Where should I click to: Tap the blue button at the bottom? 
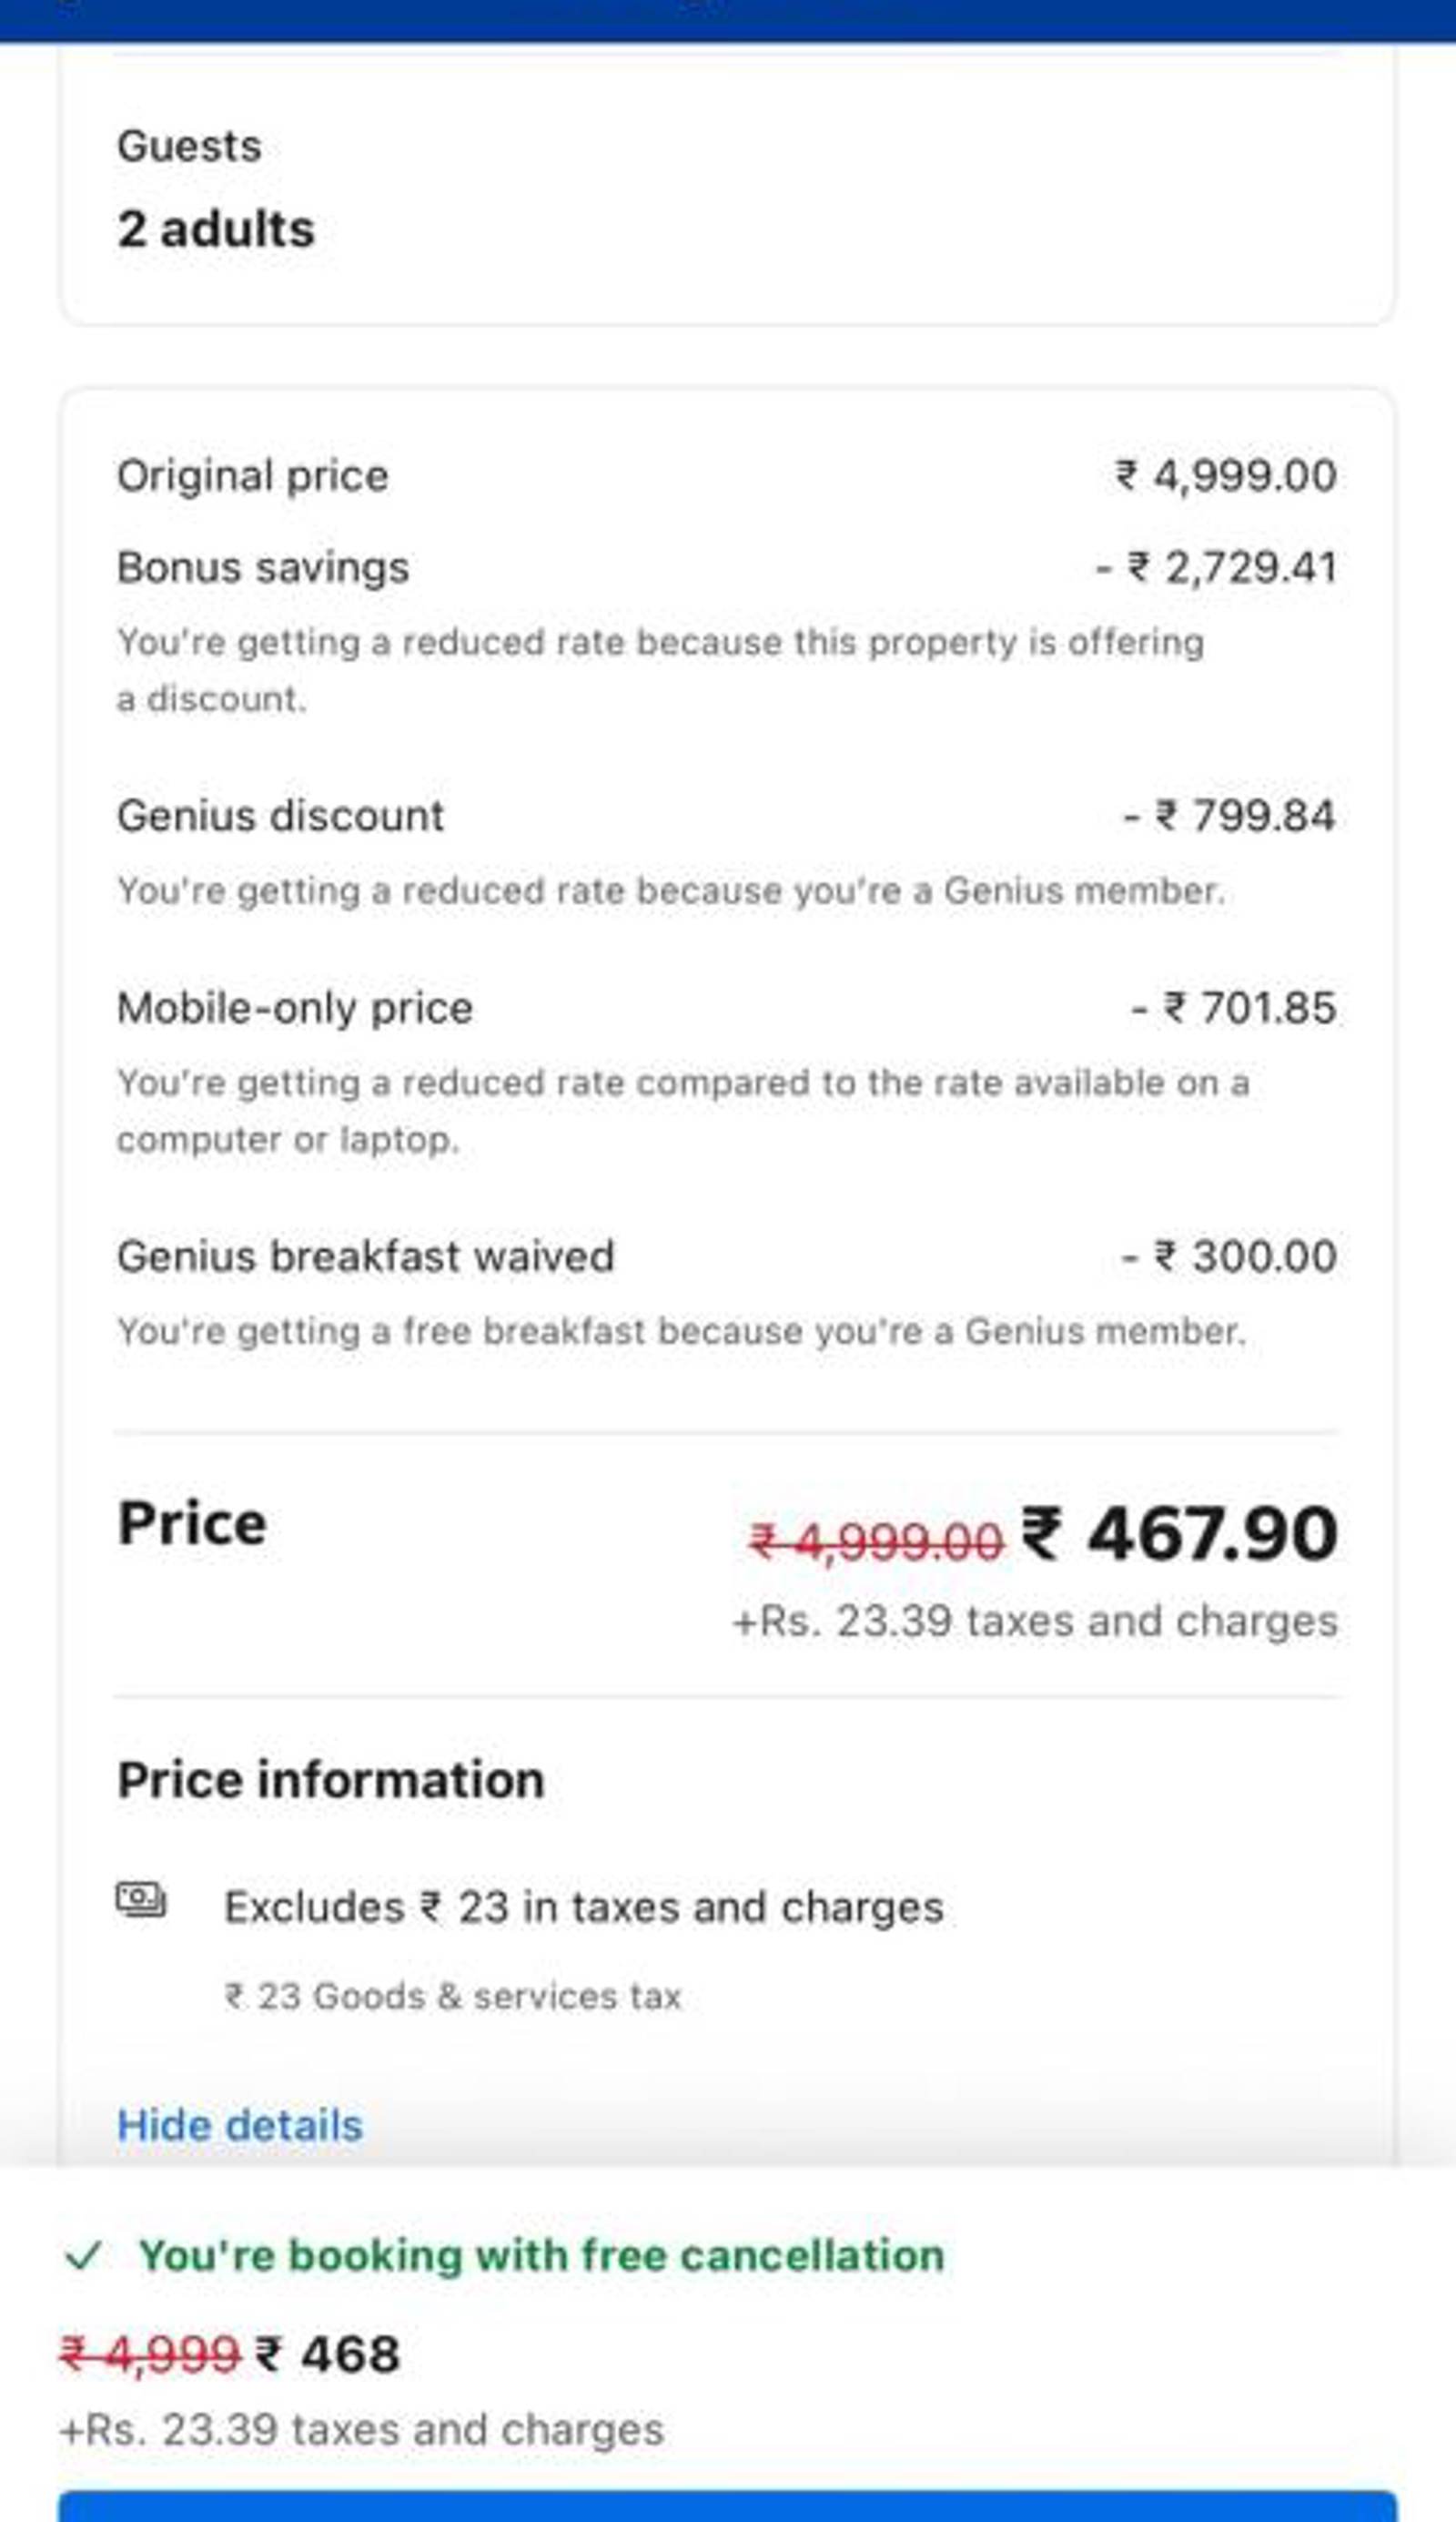(727, 2506)
